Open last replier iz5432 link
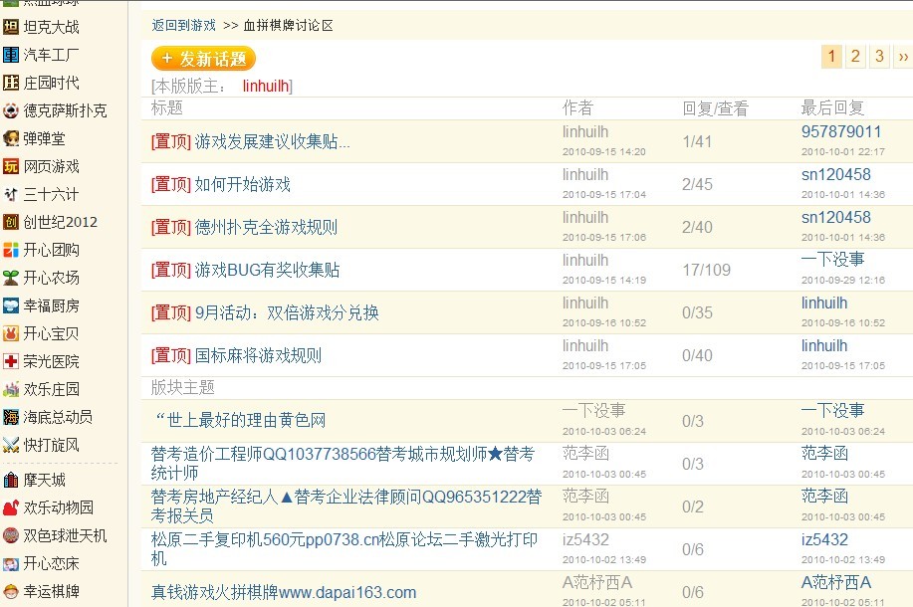The height and width of the screenshot is (607, 913). tap(824, 540)
